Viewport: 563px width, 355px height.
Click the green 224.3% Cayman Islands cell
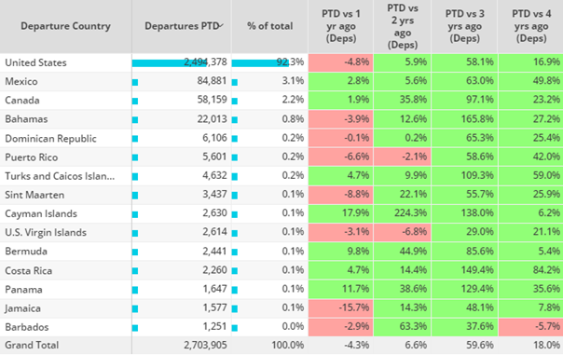402,213
